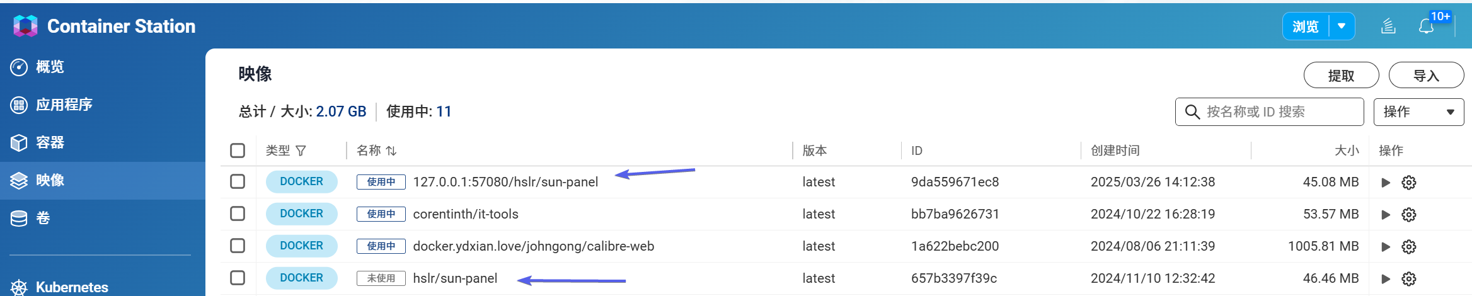Open 应用程序 in the sidebar
The image size is (1472, 296).
pos(64,105)
